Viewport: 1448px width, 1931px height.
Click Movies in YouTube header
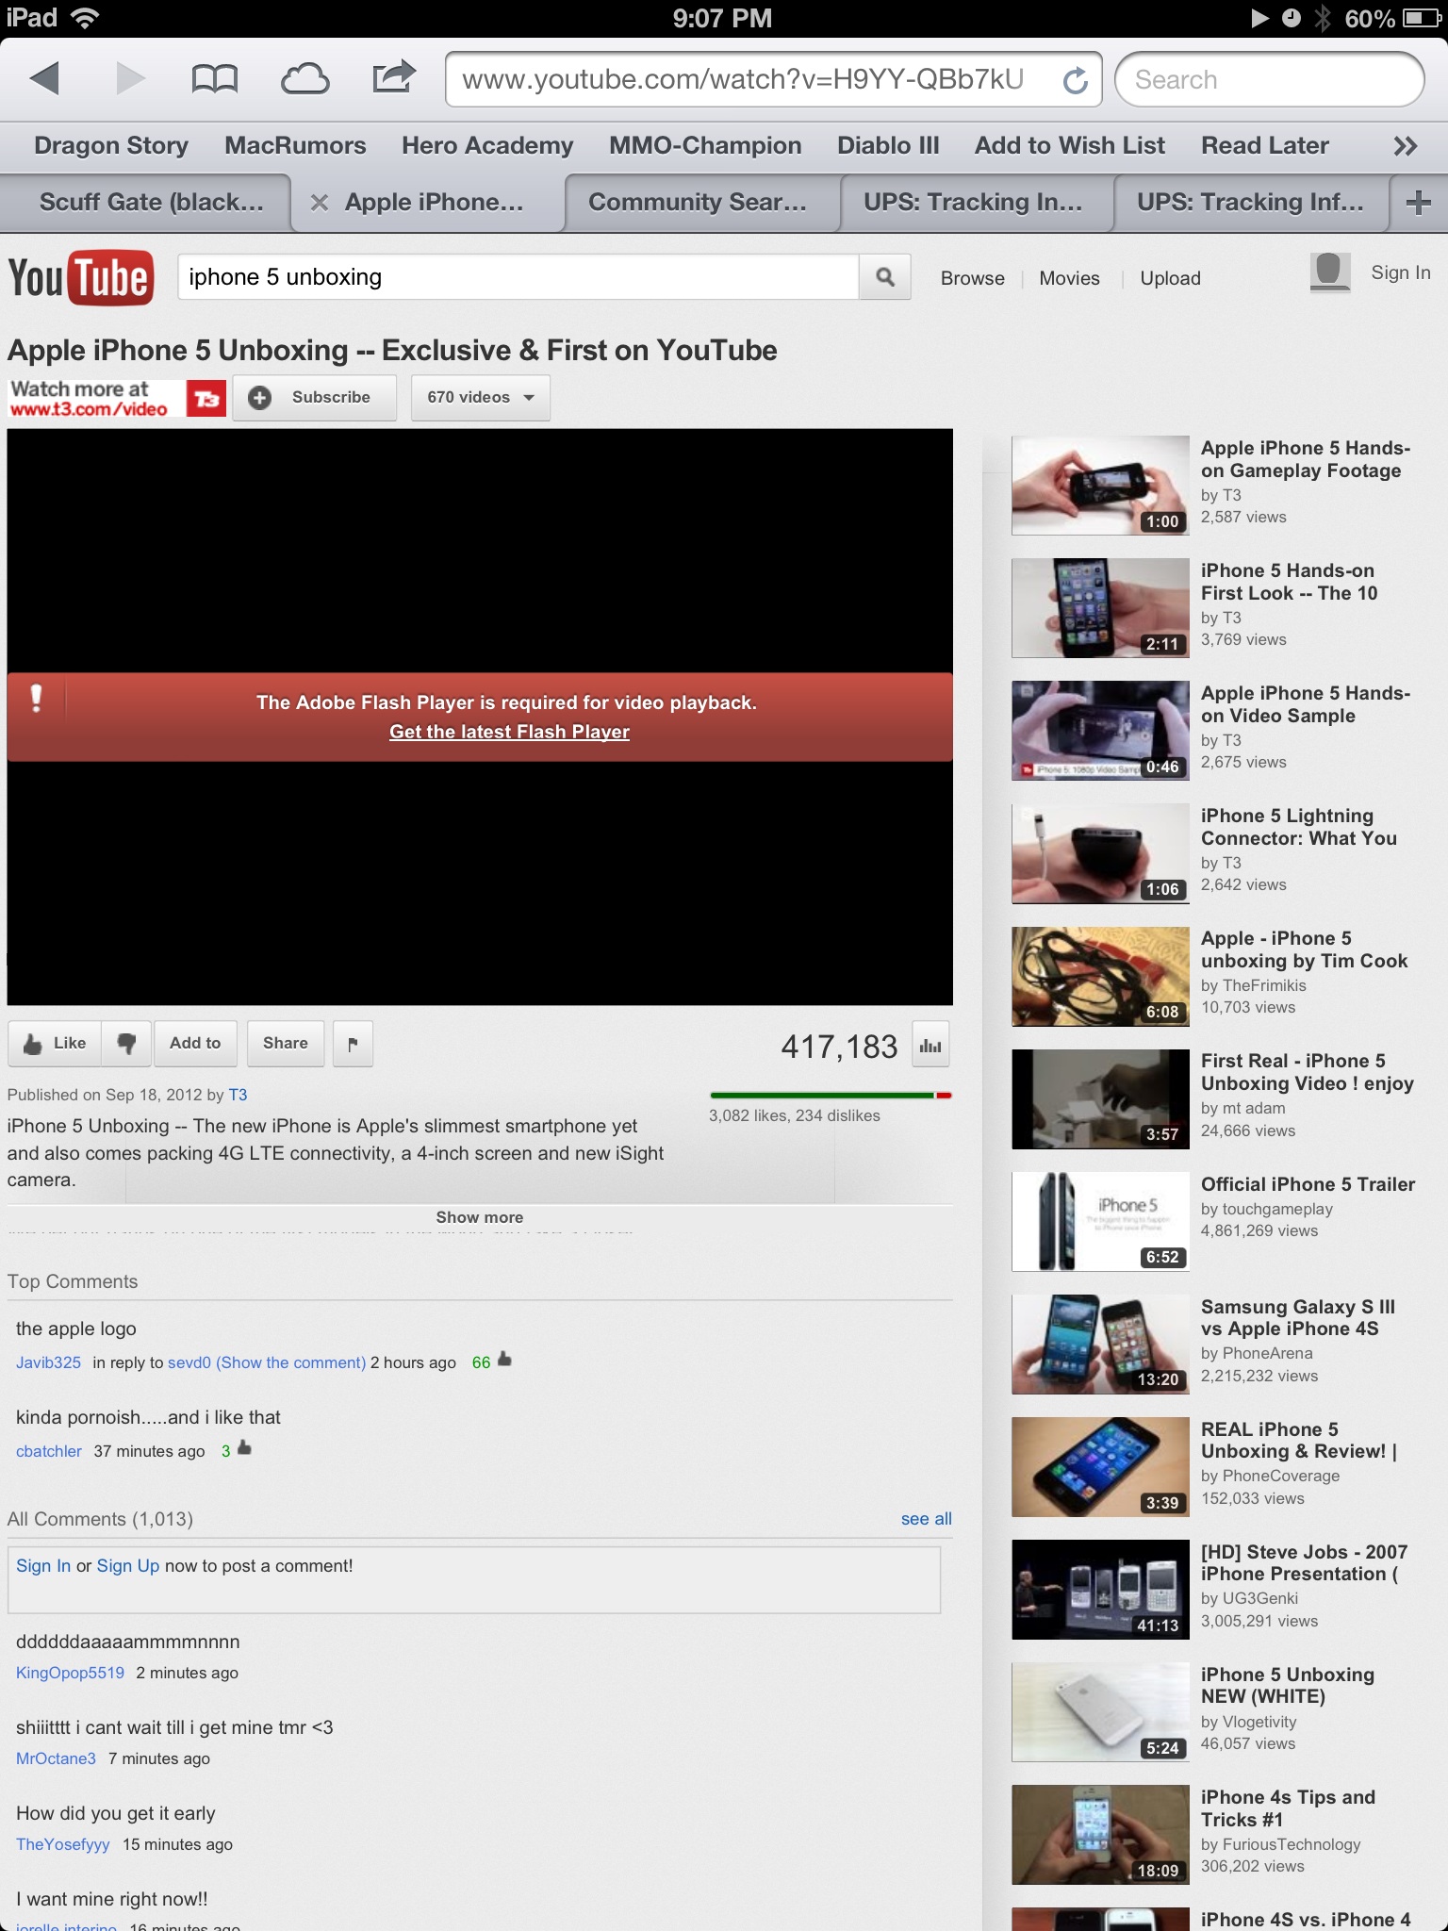click(x=1069, y=278)
